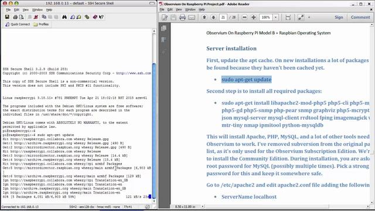Click the zoom out minus icon in Adobe Reader
Image resolution: width=375 pixels, height=211 pixels.
click(x=244, y=17)
